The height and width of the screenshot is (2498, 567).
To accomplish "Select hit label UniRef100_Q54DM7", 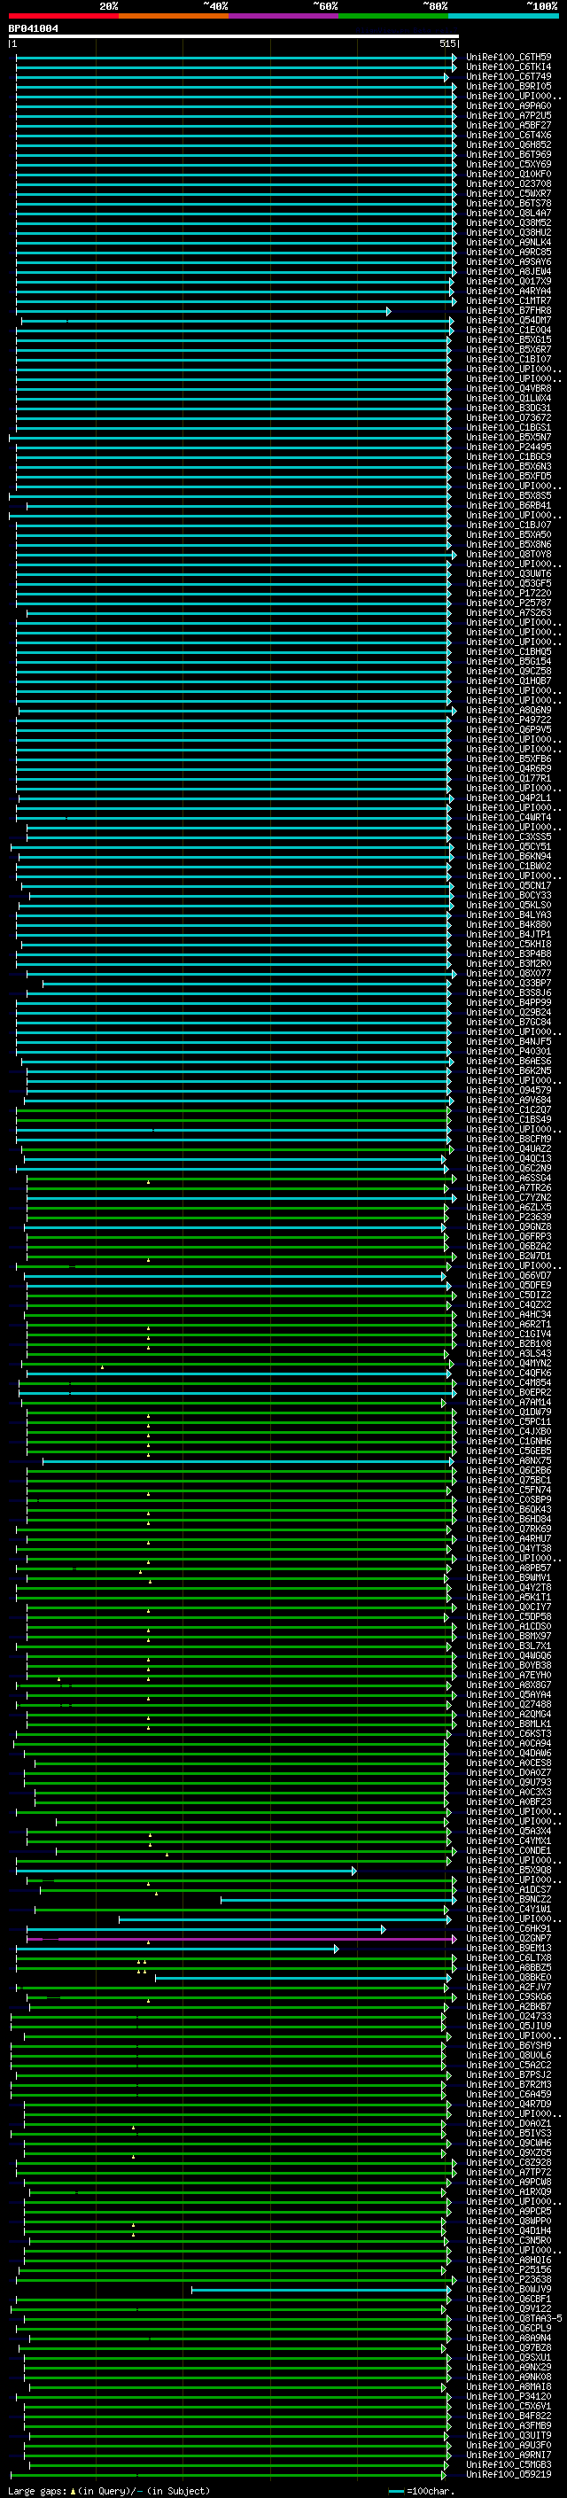I will pyautogui.click(x=509, y=320).
